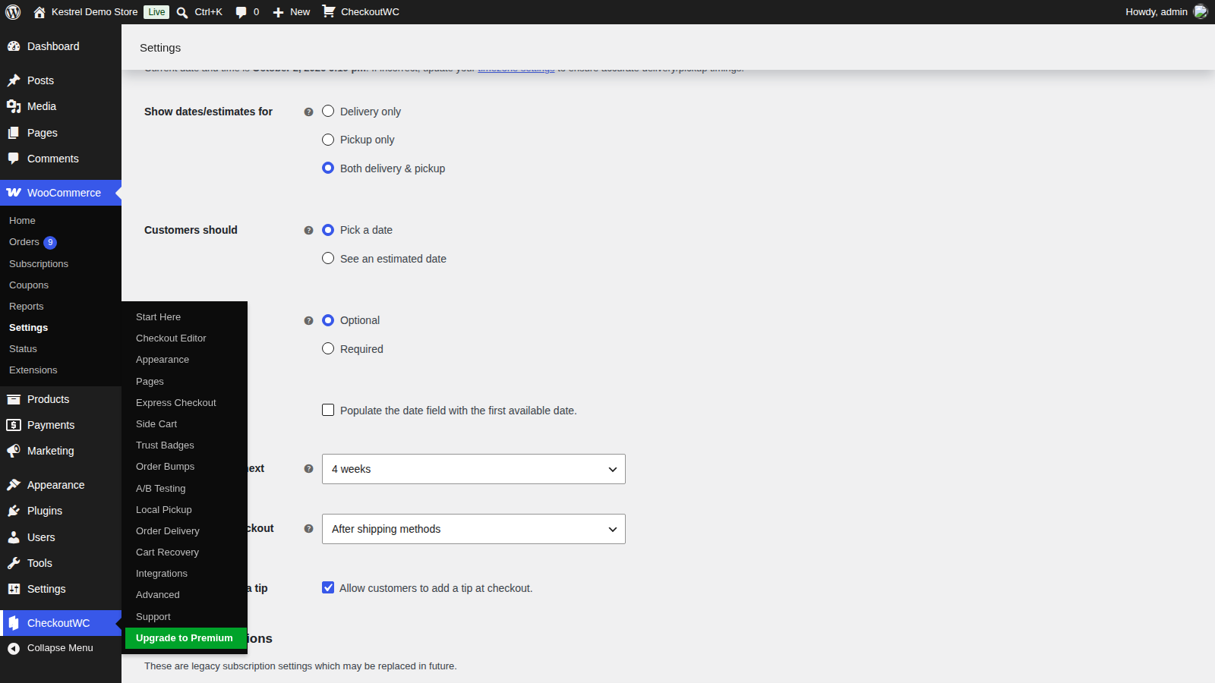Image resolution: width=1215 pixels, height=683 pixels.
Task: Open search via the magnifier icon
Action: pyautogui.click(x=182, y=12)
